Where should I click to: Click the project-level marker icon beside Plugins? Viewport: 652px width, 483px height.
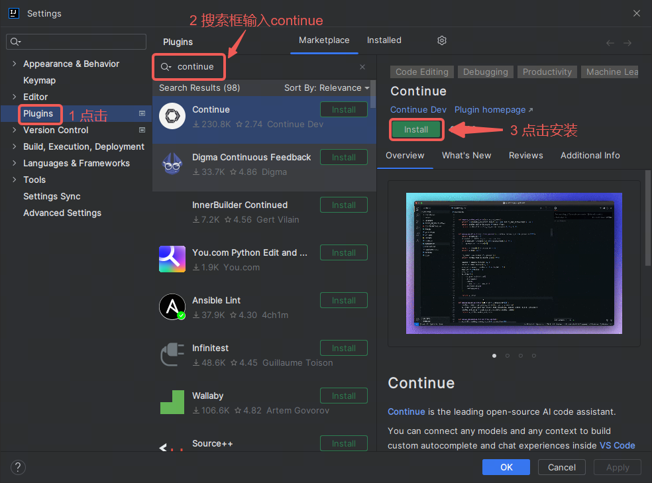pos(142,113)
